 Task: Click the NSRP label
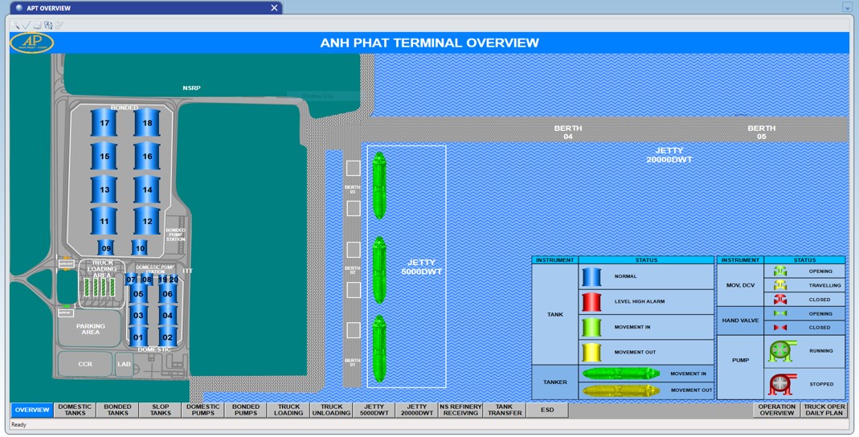[192, 88]
